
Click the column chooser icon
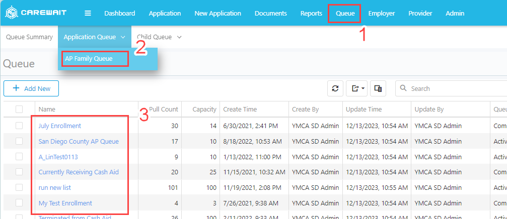tap(378, 88)
